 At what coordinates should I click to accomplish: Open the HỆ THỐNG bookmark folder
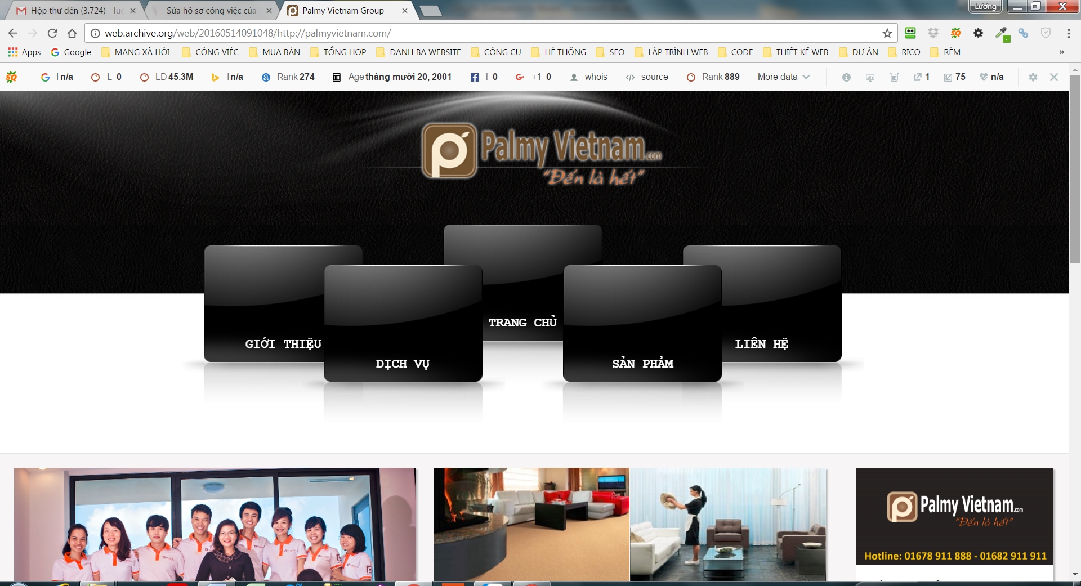point(559,52)
